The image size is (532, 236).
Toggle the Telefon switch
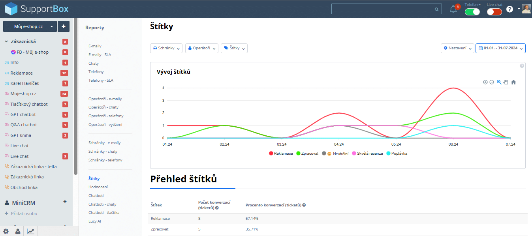[472, 12]
